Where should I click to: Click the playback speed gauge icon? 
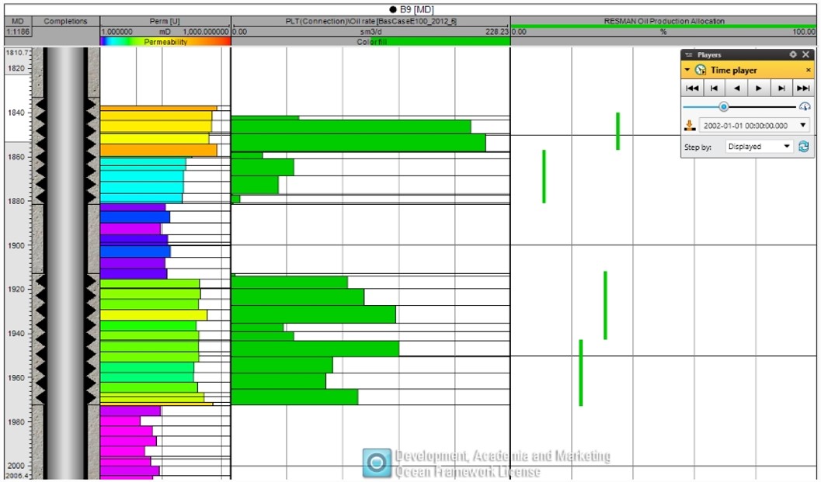[x=805, y=106]
